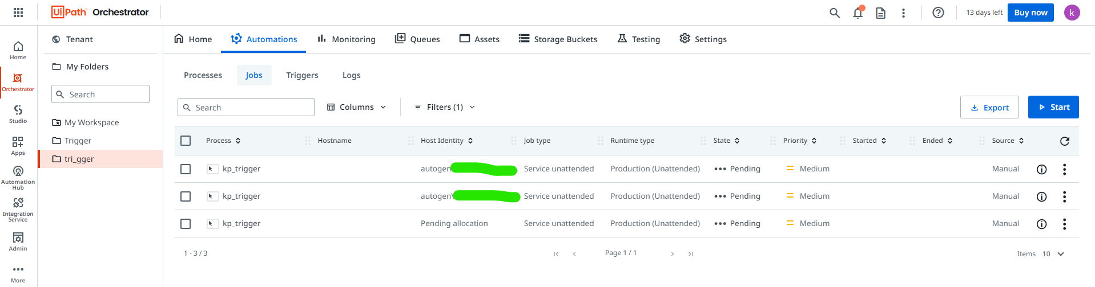1095x287 pixels.
Task: Open the help question mark icon
Action: pyautogui.click(x=938, y=13)
